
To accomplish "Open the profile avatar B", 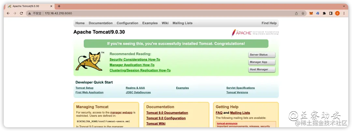I will [x=337, y=13].
